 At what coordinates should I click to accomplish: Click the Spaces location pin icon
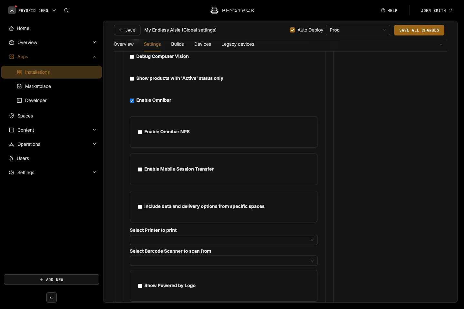click(12, 116)
